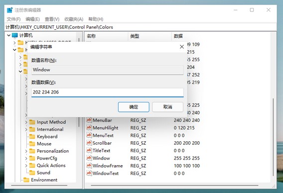The image size is (283, 193).
Task: Select the computer icon at tree root
Action: click(x=15, y=35)
